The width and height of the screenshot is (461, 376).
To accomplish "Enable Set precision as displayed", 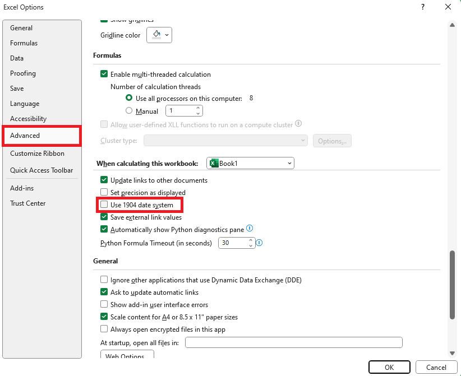I will coord(104,192).
